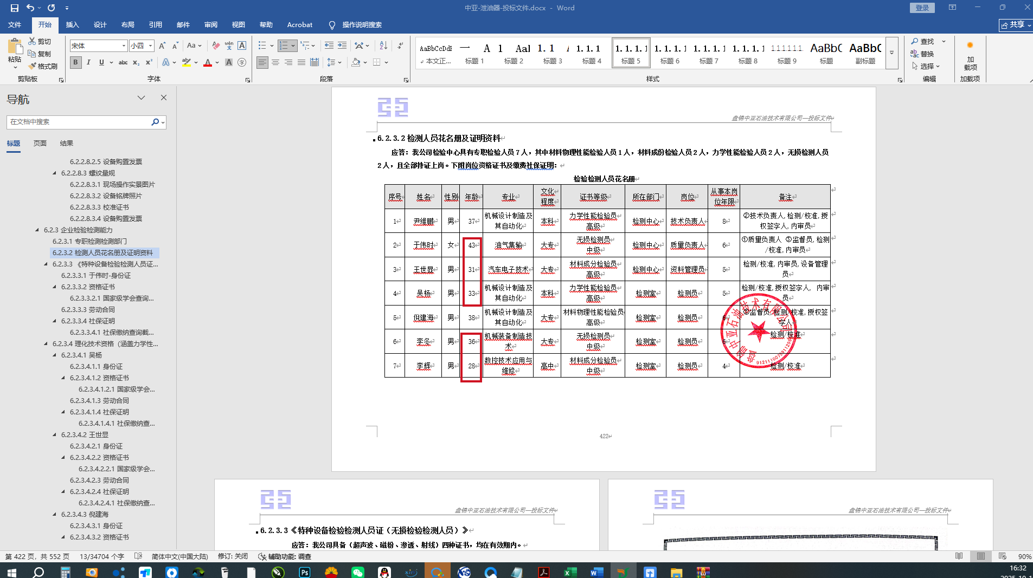Image resolution: width=1033 pixels, height=578 pixels.
Task: Redo the last undone action
Action: coord(52,8)
